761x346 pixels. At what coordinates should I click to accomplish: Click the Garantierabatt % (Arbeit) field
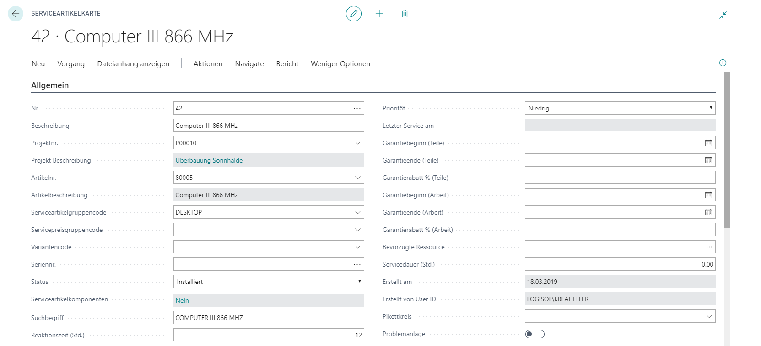click(620, 230)
